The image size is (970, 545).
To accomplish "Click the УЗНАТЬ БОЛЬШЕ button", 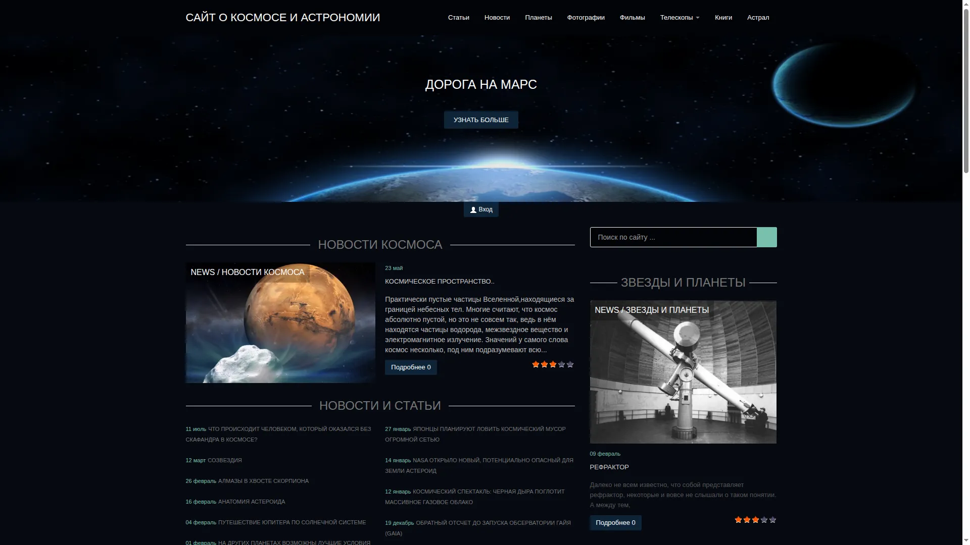I will 481,120.
